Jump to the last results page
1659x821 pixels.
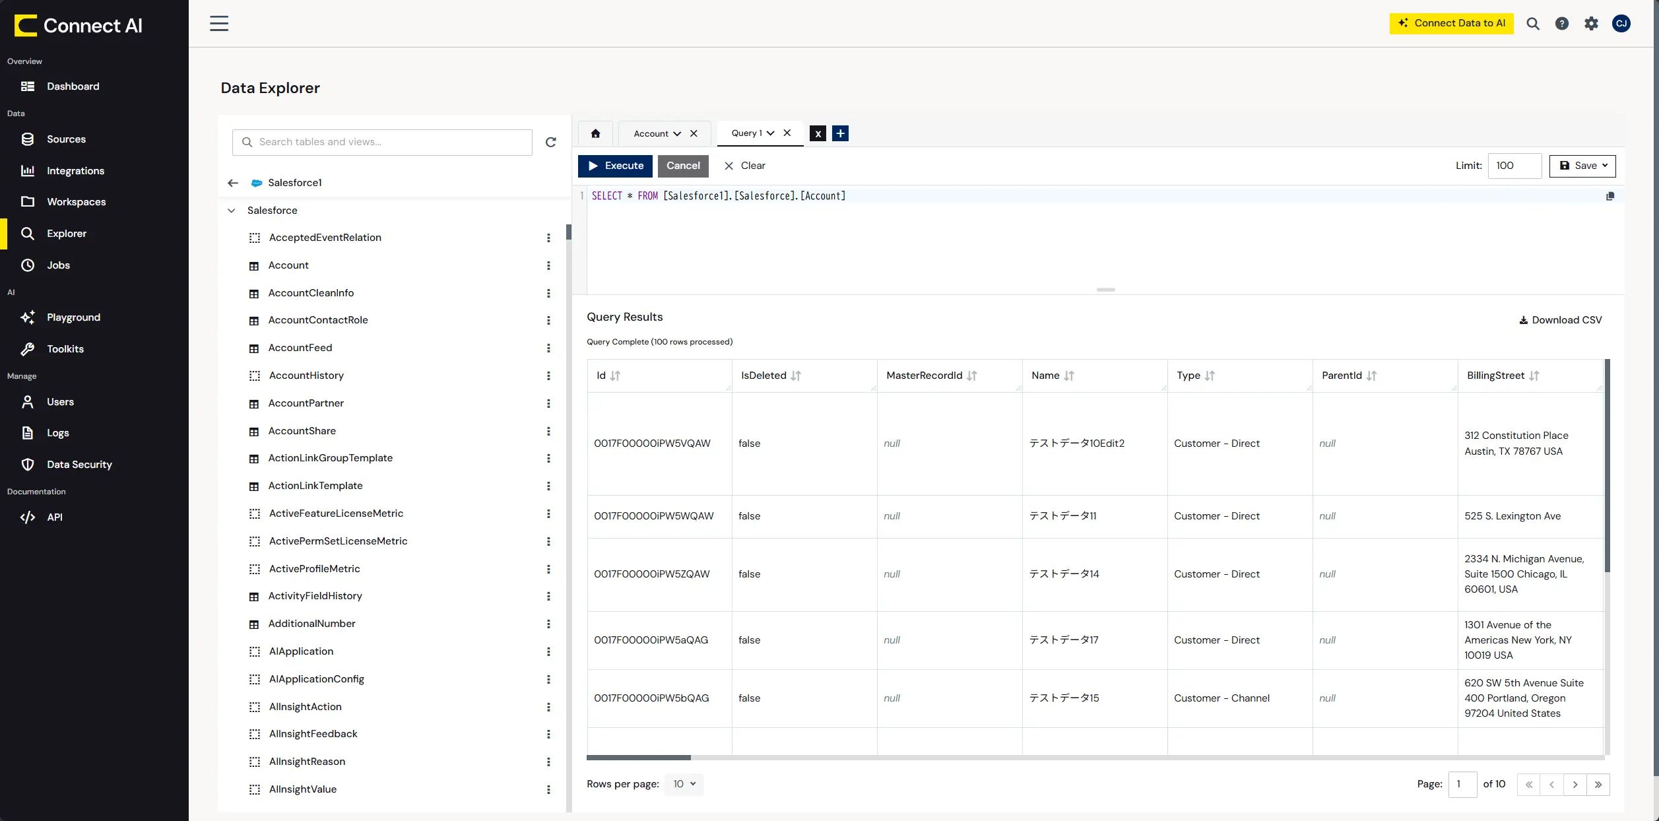[x=1598, y=785]
